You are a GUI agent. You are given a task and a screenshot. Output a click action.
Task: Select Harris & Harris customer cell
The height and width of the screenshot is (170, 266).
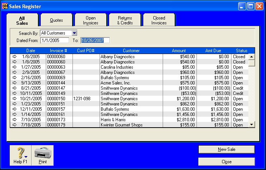131,119
